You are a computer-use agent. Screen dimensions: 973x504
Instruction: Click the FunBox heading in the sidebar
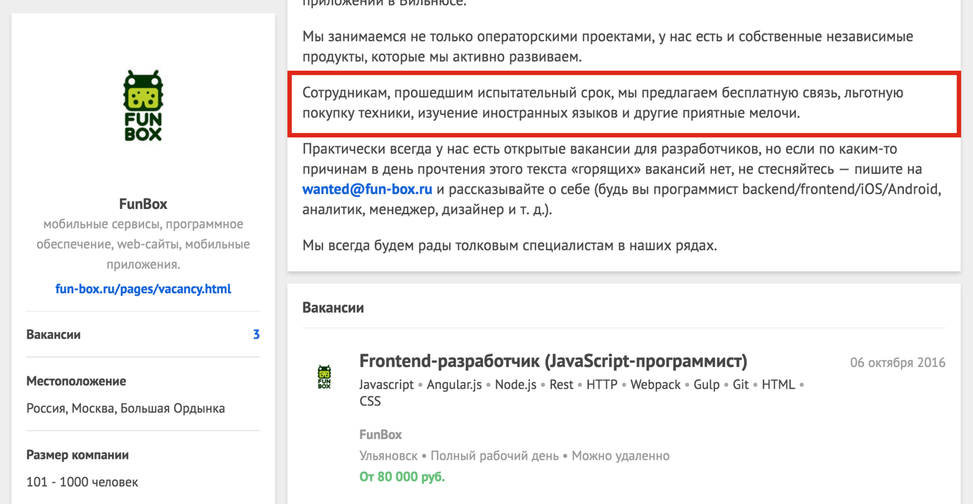coord(143,203)
